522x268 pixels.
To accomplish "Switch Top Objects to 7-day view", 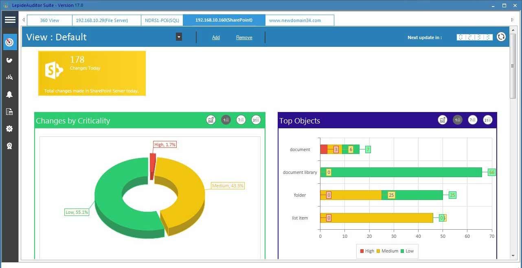I will pyautogui.click(x=473, y=120).
